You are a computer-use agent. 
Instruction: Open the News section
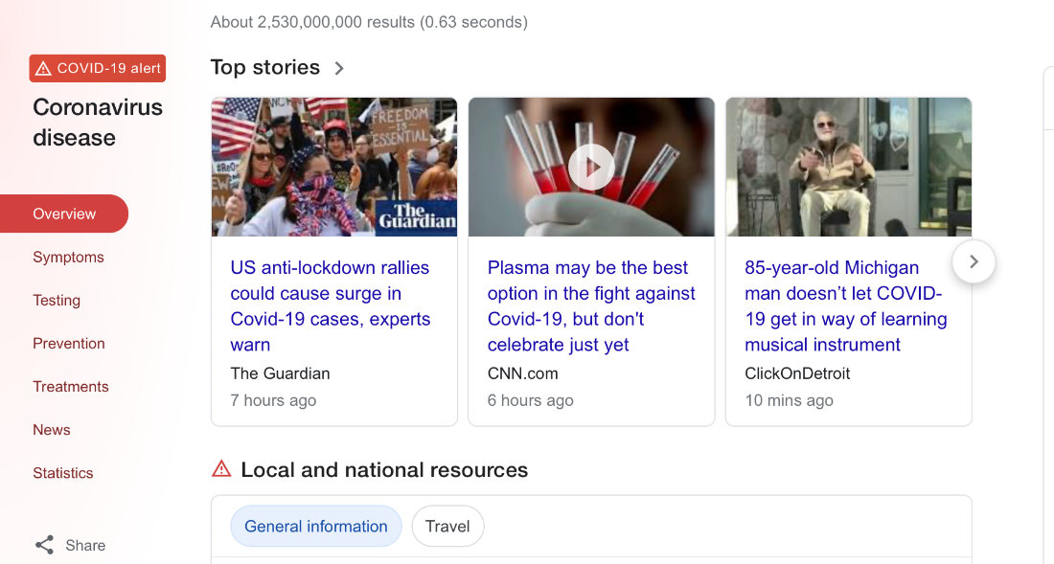(52, 430)
